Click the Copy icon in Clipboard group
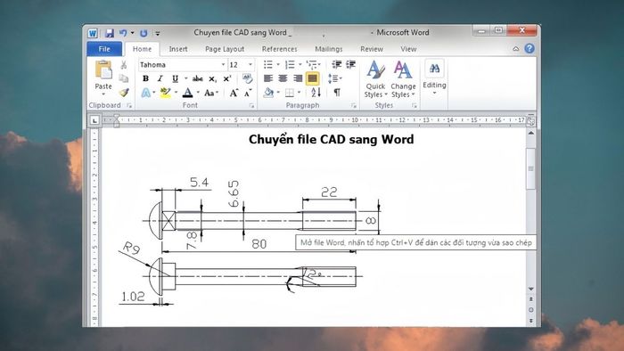Screen dimensions: 624x351 [124, 78]
